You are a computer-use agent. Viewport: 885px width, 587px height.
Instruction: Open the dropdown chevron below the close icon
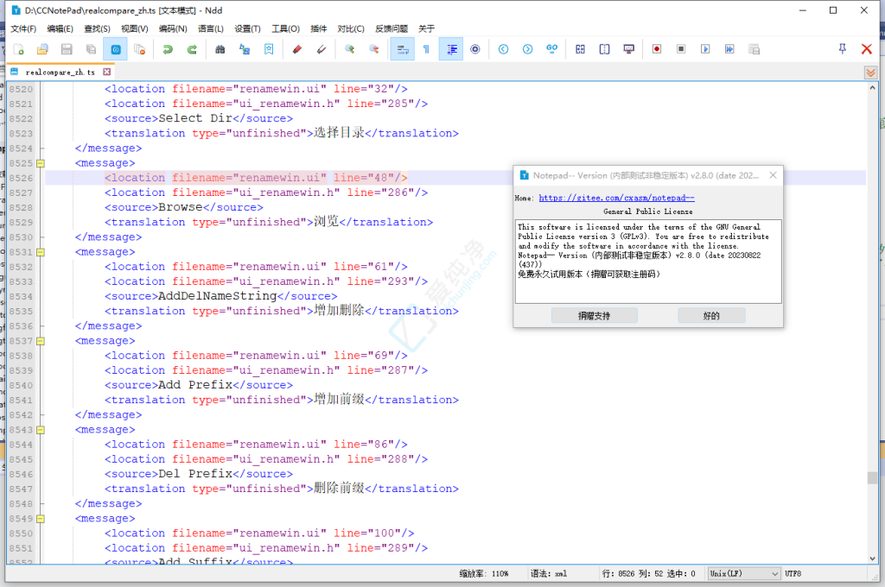click(x=869, y=73)
